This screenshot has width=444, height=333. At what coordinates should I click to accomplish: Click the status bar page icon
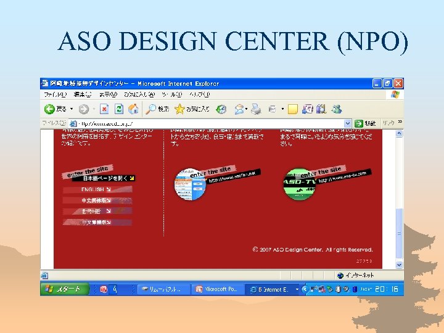click(44, 275)
